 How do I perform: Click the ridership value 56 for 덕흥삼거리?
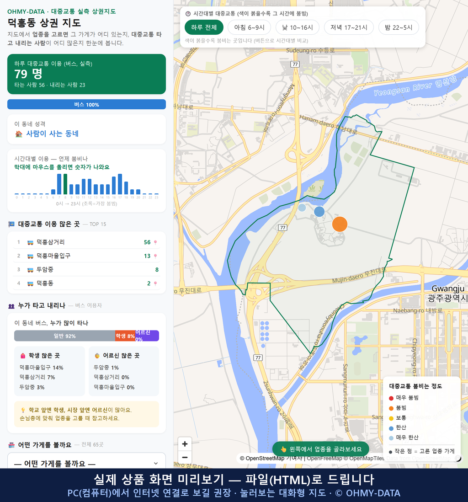147,242
